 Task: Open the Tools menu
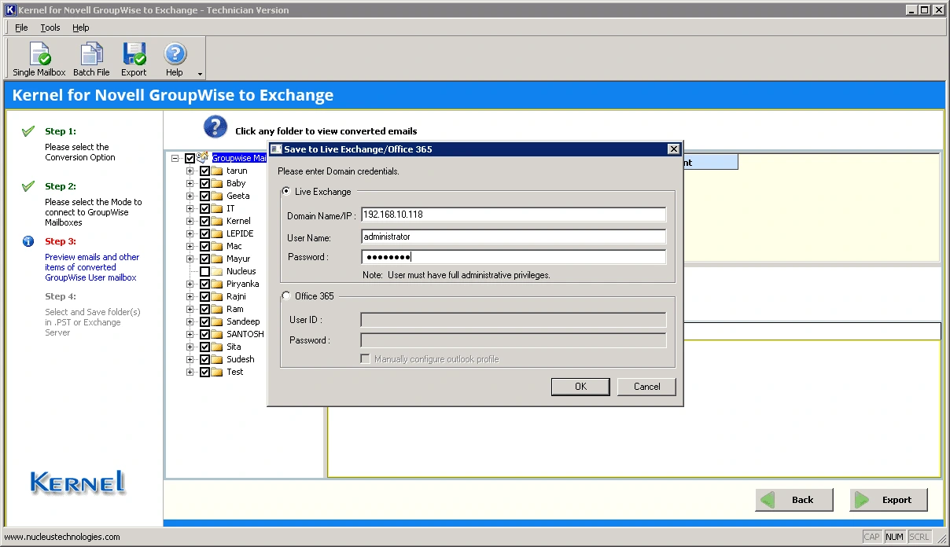[50, 28]
